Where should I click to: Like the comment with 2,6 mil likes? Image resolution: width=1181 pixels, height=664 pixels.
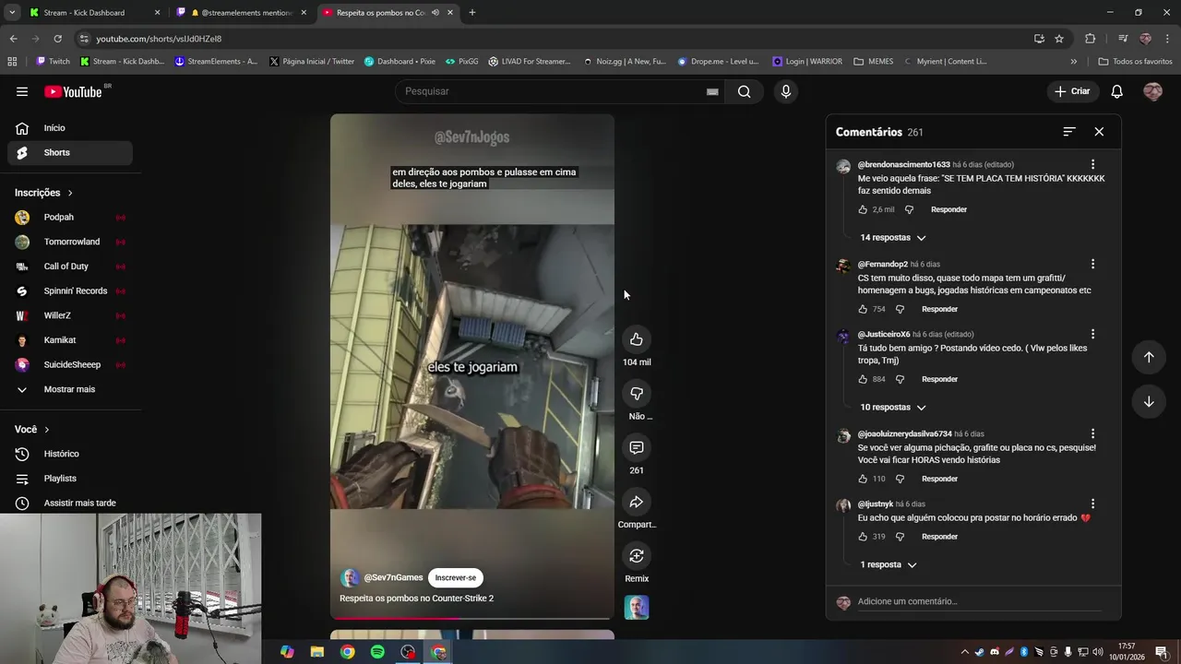click(863, 209)
